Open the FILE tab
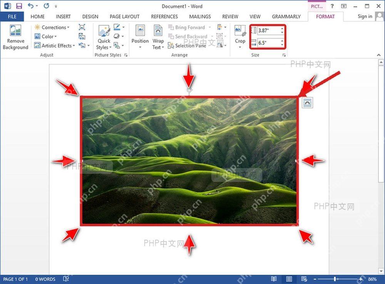385x284 pixels. click(x=12, y=17)
